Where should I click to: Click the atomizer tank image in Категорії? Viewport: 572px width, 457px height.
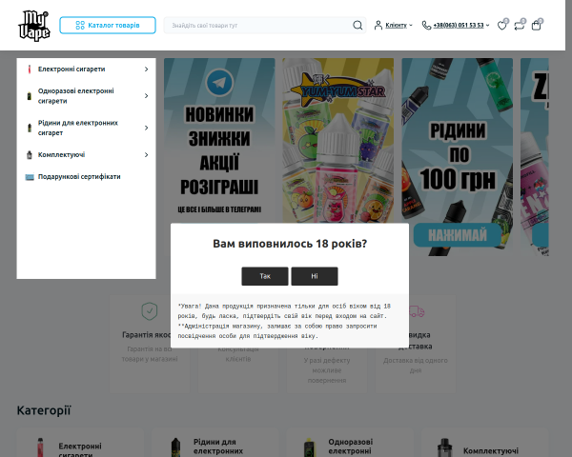(444, 447)
